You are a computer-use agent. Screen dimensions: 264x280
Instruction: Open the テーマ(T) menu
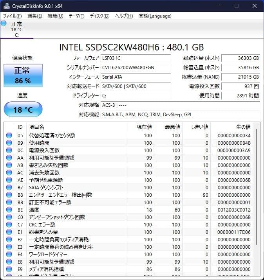click(x=76, y=16)
